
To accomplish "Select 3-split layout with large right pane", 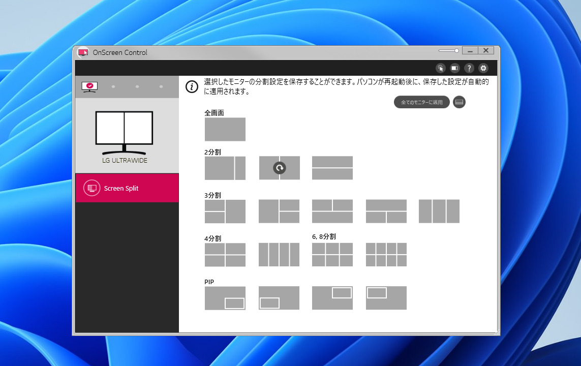I will coord(225,211).
